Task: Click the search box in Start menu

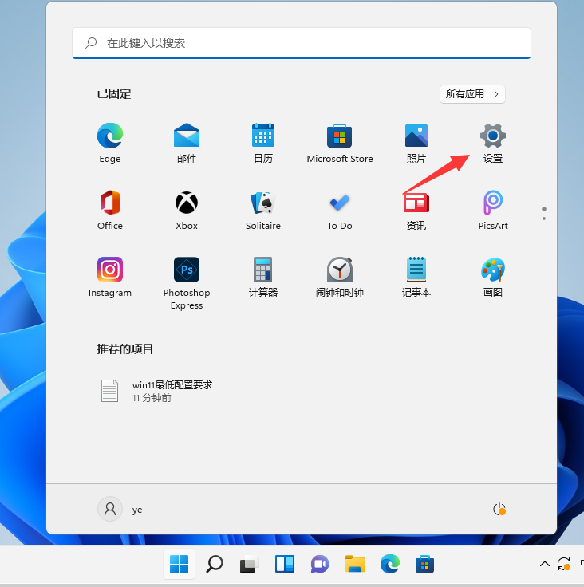Action: point(302,43)
